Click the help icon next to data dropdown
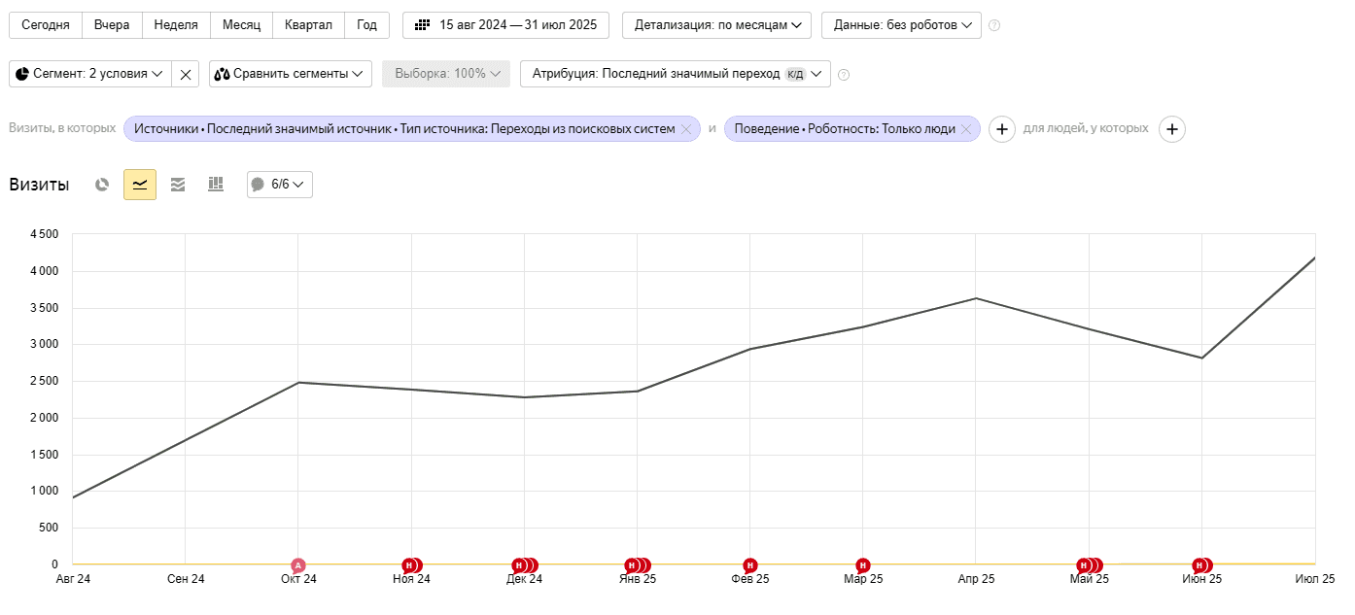1355x615 pixels. click(x=994, y=25)
